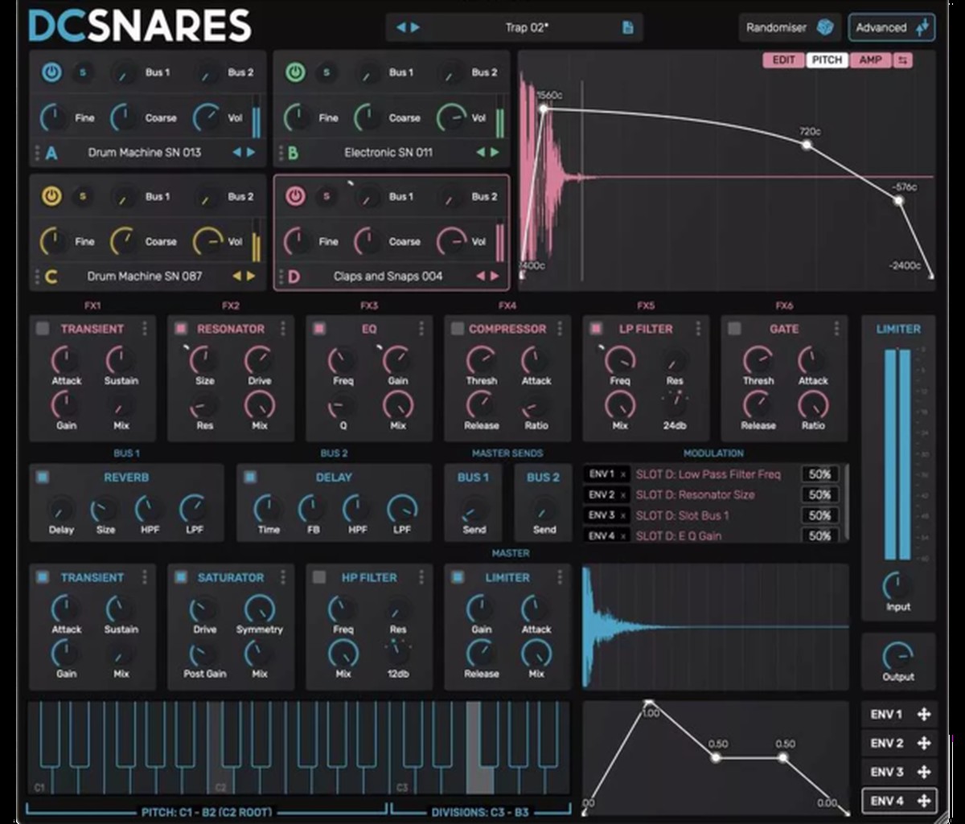Click the Limiter Output knob
The image size is (965, 824).
[x=897, y=656]
